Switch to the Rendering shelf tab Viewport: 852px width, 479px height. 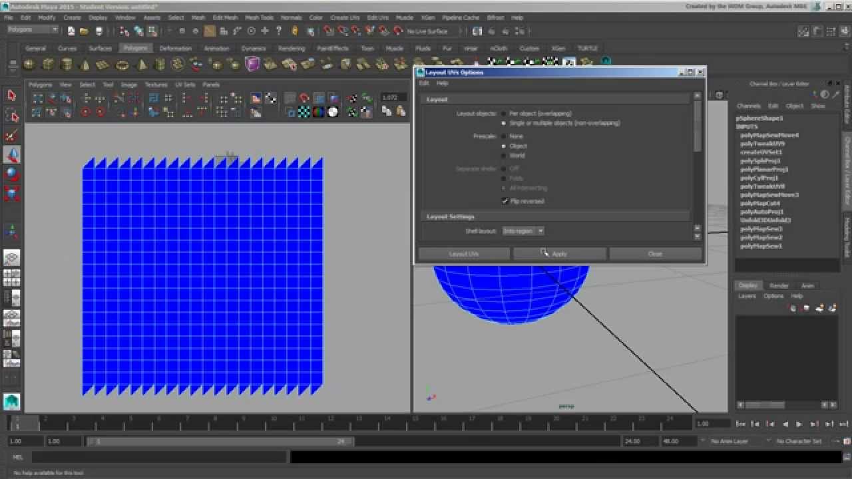tap(292, 49)
